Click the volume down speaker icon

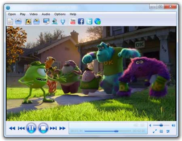tap(150, 125)
